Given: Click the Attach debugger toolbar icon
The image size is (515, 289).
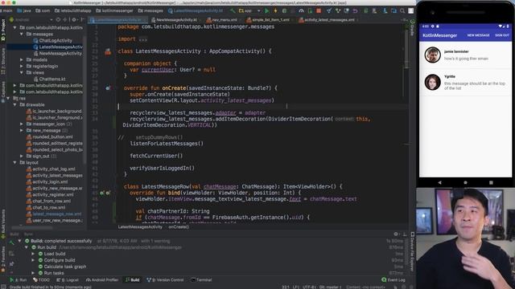Looking at the screenshot, I should point(310,10).
